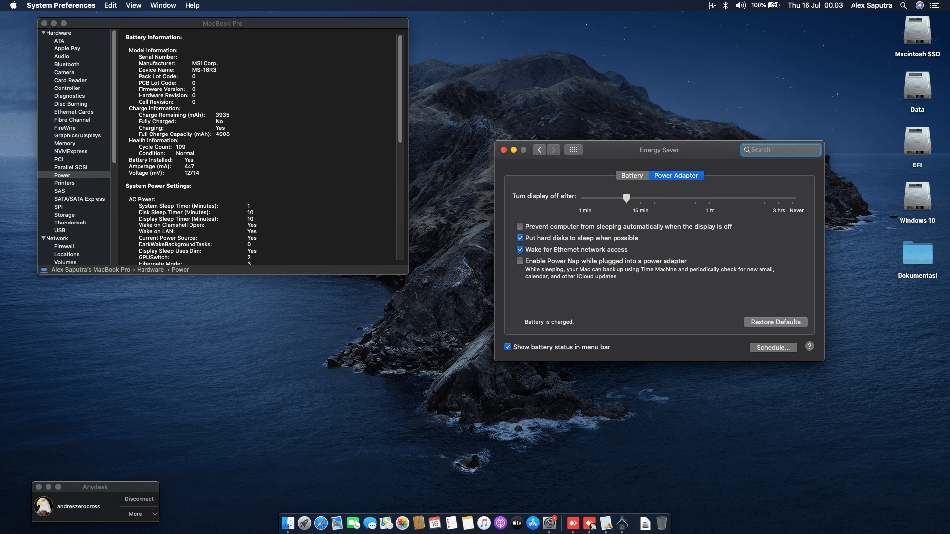Open the System Preferences menu in menu bar
Viewport: 950px width, 534px height.
point(61,5)
